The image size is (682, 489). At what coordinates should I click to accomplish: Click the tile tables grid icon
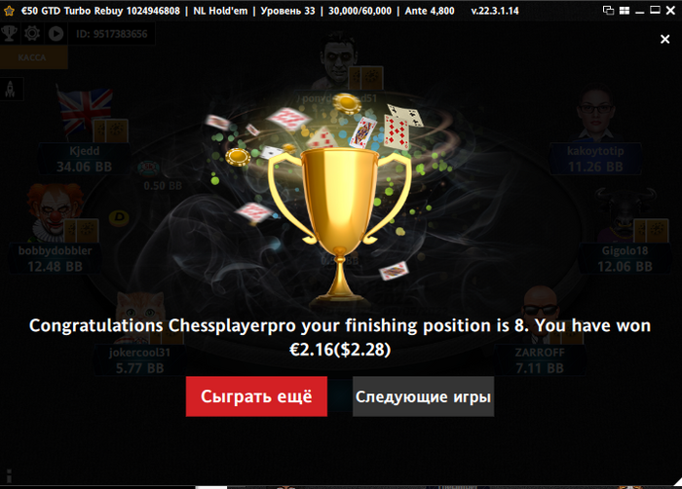pos(625,11)
